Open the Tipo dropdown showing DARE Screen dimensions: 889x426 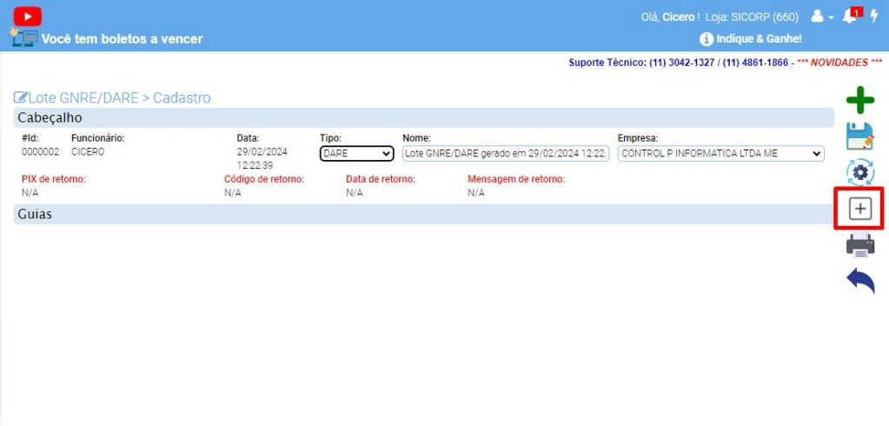point(356,154)
